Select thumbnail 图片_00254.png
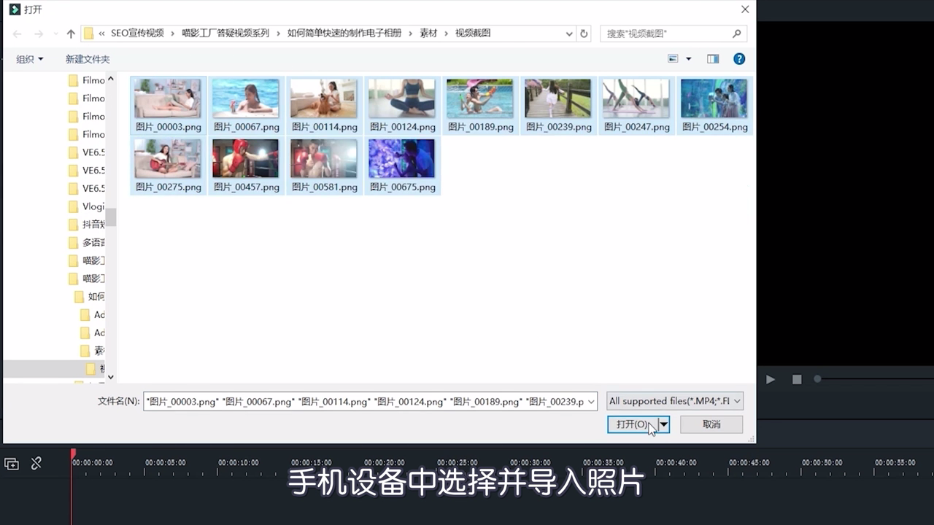The height and width of the screenshot is (525, 934). pyautogui.click(x=715, y=106)
